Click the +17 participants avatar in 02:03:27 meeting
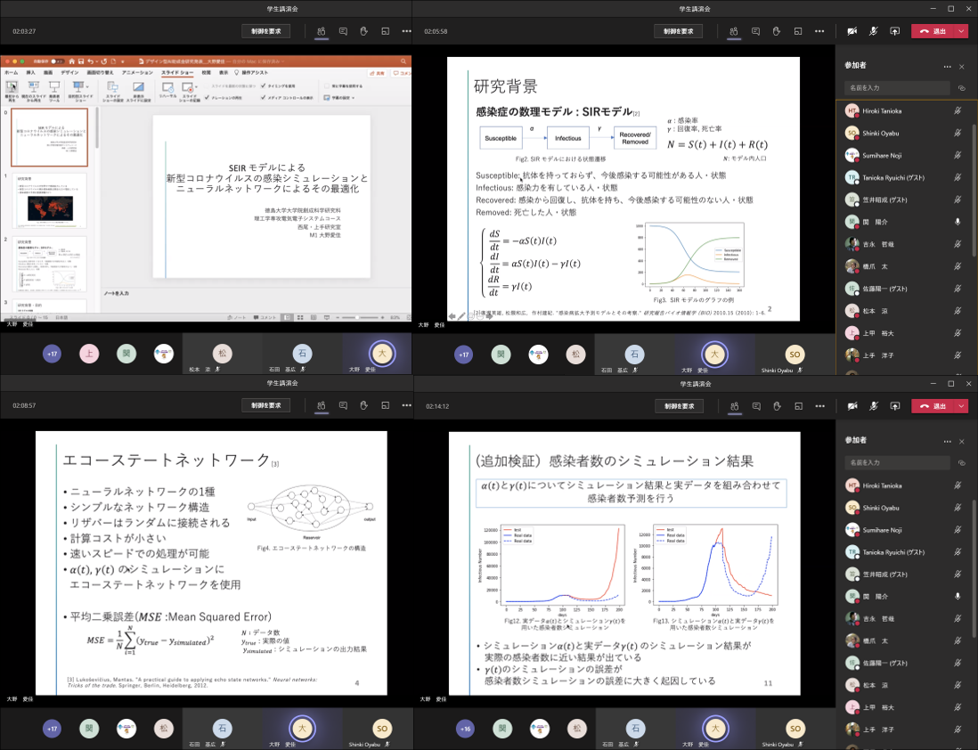The height and width of the screenshot is (750, 978). [53, 354]
